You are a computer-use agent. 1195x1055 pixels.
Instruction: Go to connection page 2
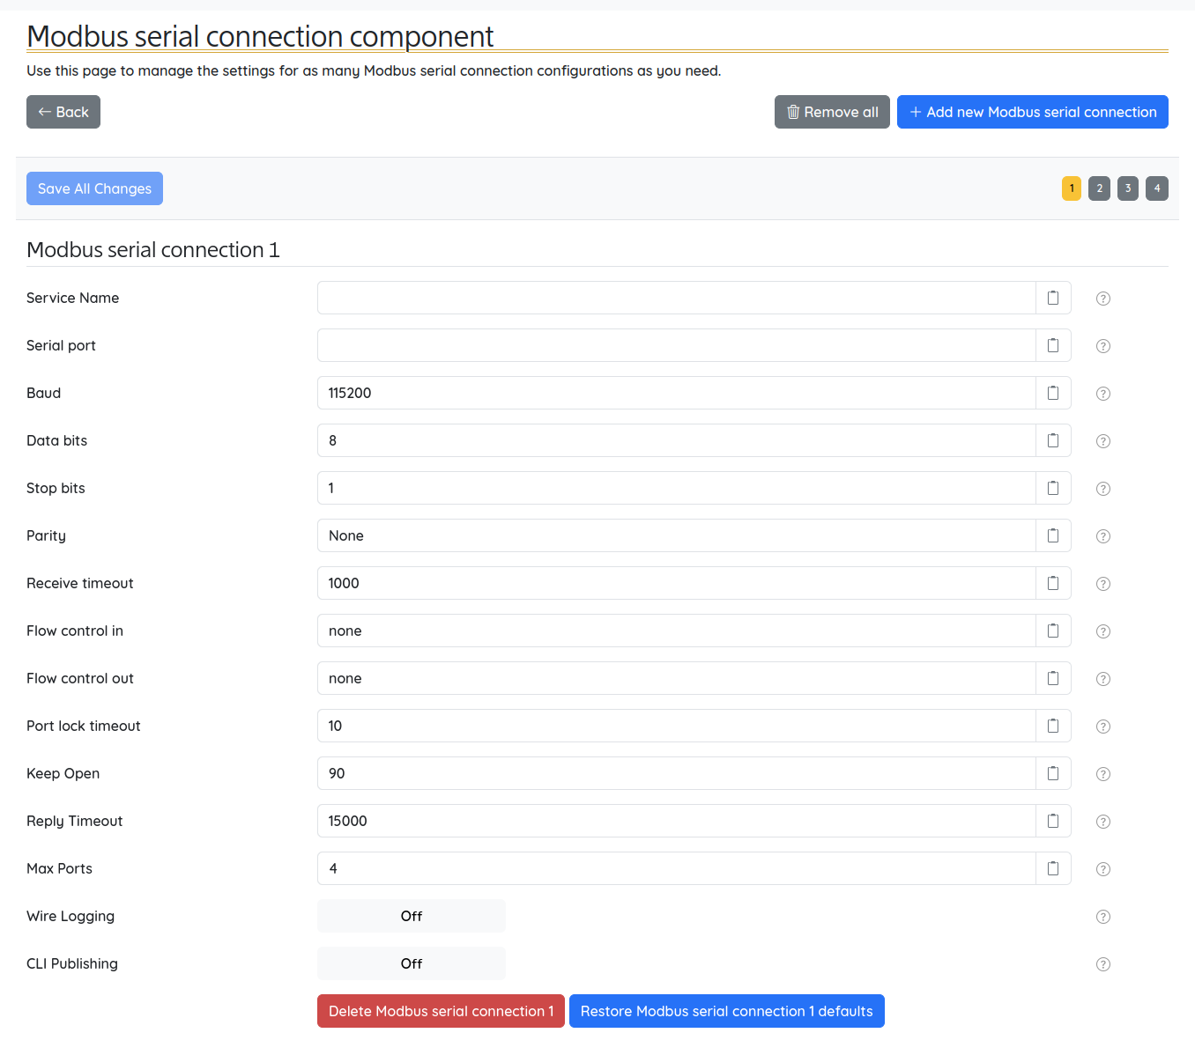pos(1099,188)
